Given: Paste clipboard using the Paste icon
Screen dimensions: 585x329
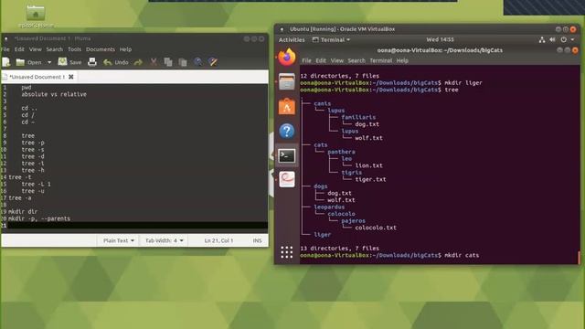Looking at the screenshot, I should coord(183,62).
